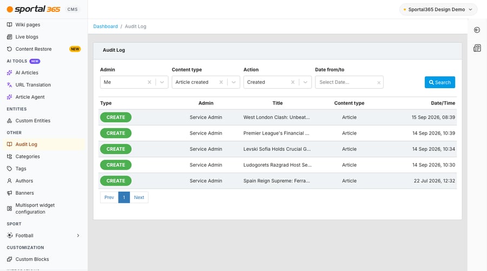Click the NEW badge beside Content Restore
Image resolution: width=487 pixels, height=271 pixels.
(75, 49)
